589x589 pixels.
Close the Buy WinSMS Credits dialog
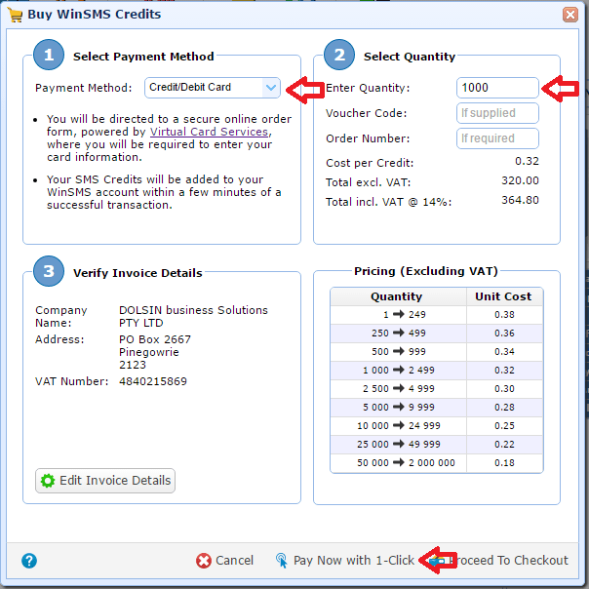[x=570, y=15]
